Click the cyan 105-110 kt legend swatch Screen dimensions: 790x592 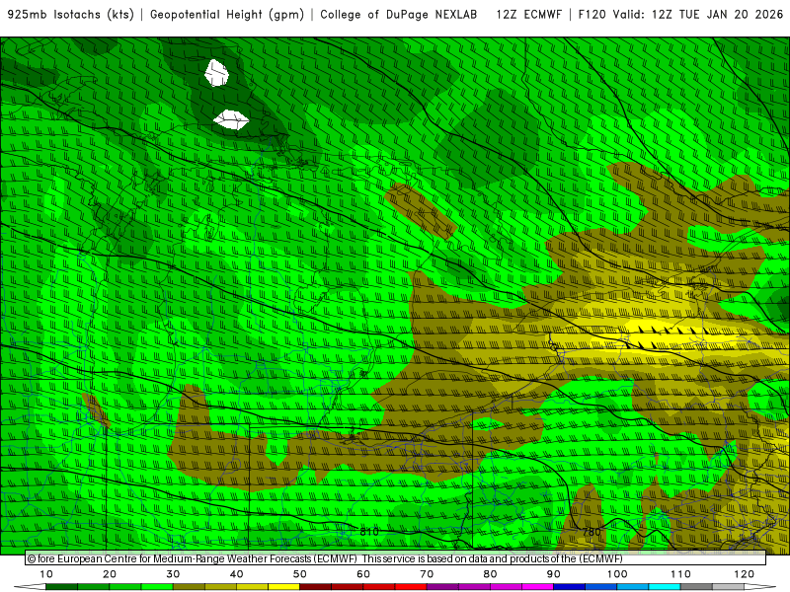(665, 587)
